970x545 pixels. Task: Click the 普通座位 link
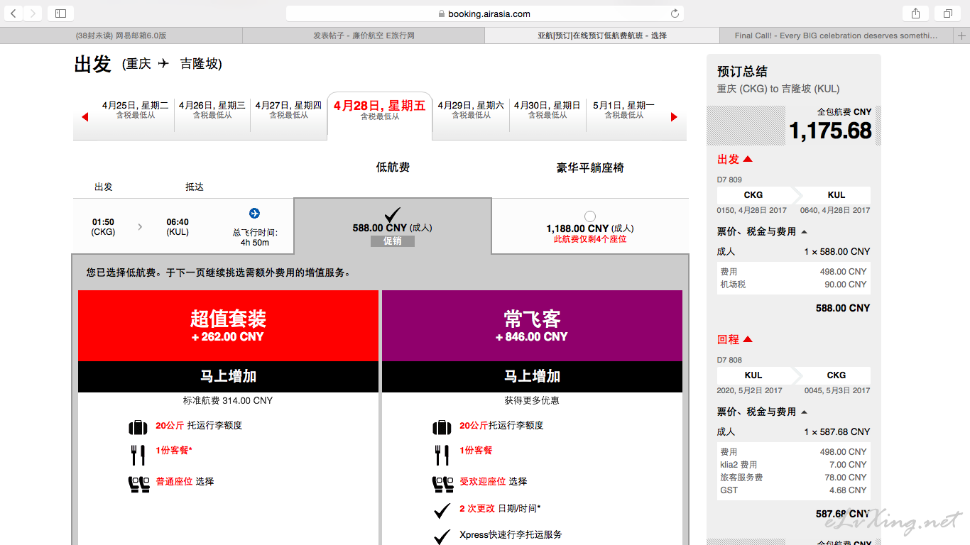(174, 482)
